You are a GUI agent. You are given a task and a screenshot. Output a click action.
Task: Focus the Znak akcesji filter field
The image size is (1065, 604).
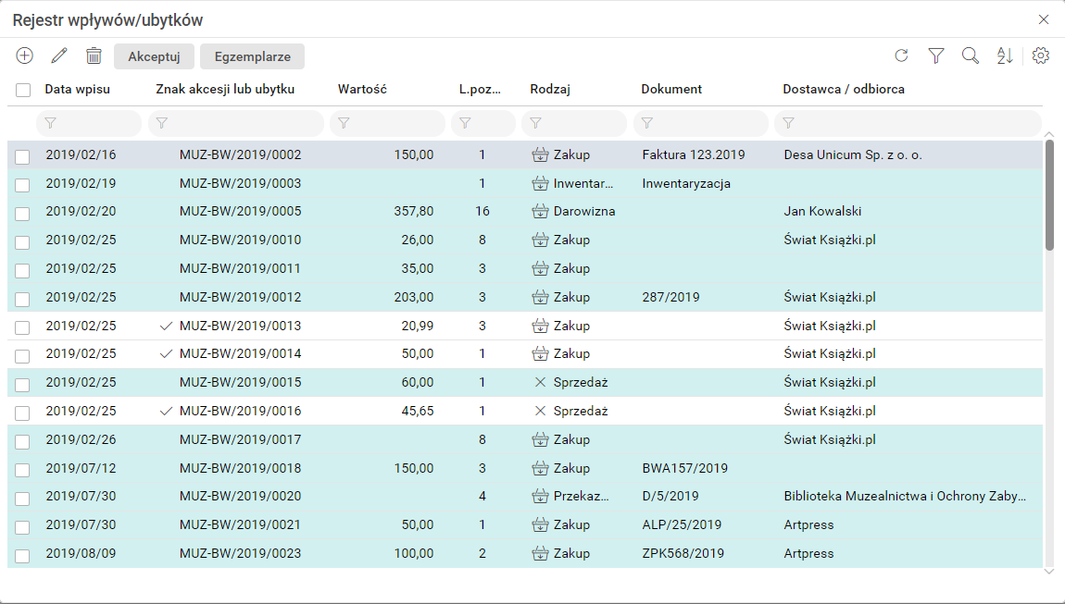236,123
